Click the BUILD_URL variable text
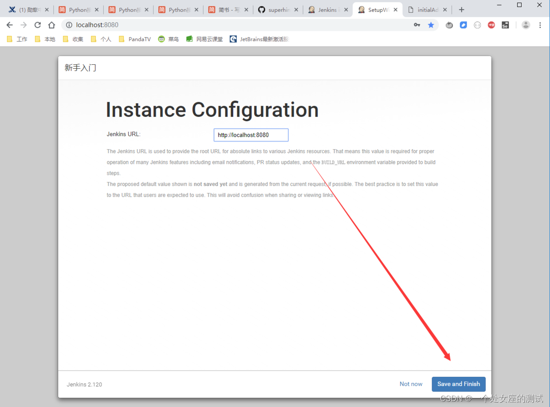The image size is (550, 407). coord(333,162)
